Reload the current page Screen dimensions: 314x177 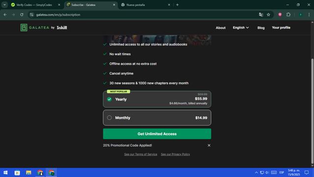pos(22,15)
